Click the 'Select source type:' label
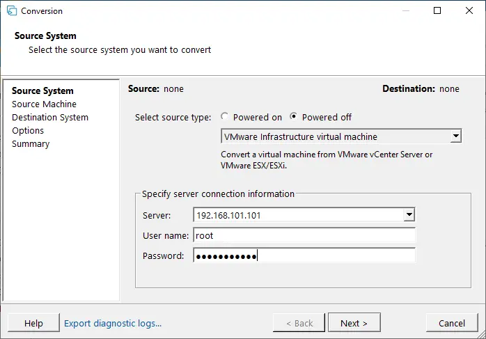 pos(173,118)
